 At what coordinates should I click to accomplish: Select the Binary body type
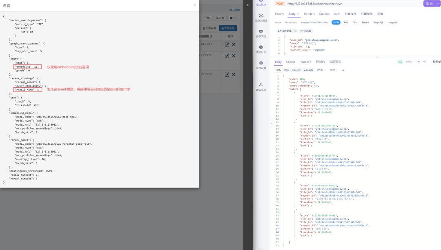click(365, 22)
